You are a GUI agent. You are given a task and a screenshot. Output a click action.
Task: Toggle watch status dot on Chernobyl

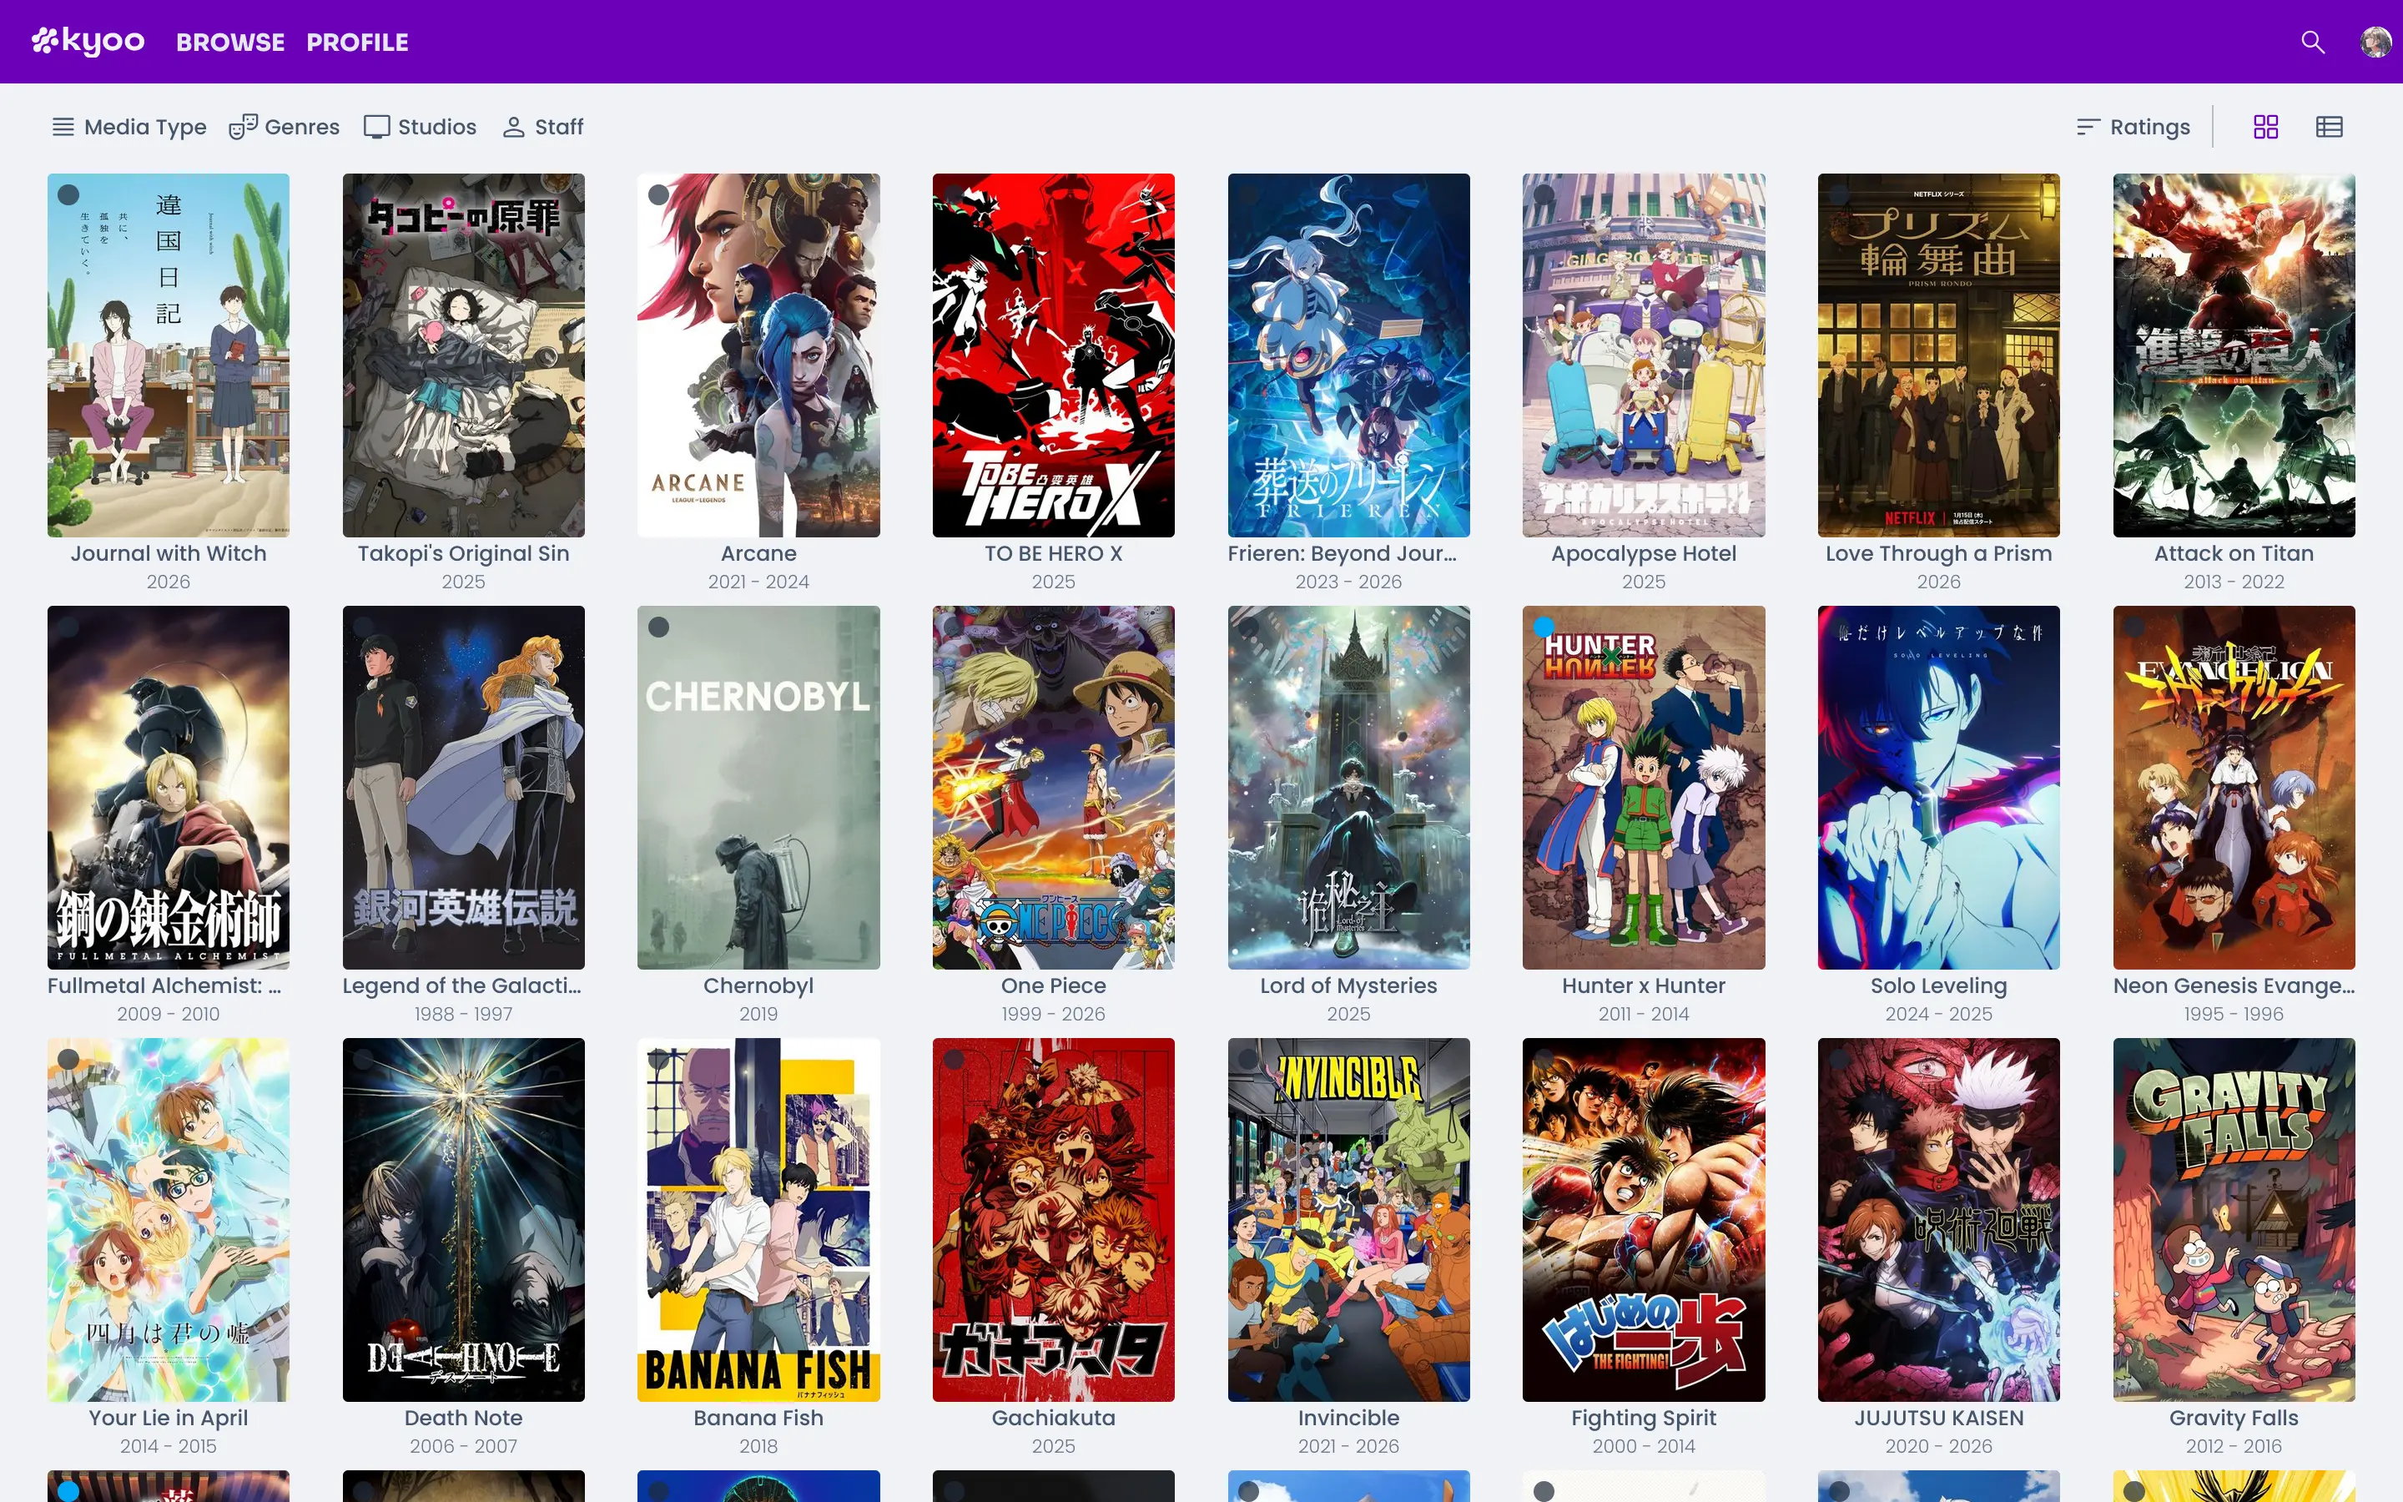(x=658, y=627)
